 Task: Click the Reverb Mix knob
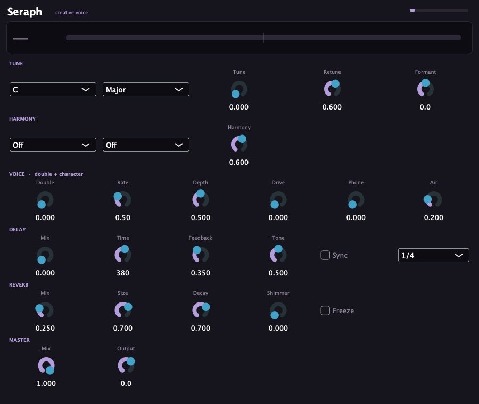tap(45, 310)
